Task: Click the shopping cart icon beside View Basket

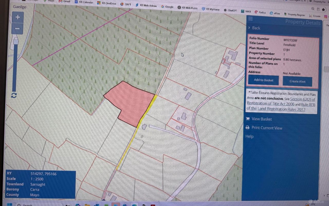Action: point(248,119)
